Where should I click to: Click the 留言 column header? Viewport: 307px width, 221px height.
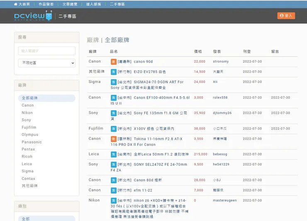275,51
